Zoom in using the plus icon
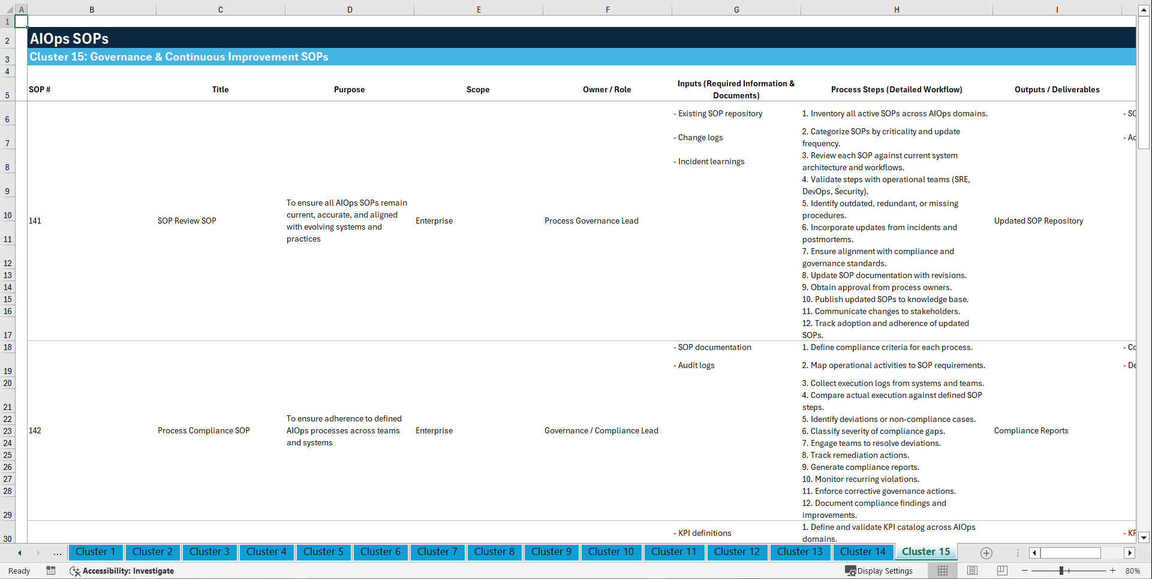 [1114, 571]
